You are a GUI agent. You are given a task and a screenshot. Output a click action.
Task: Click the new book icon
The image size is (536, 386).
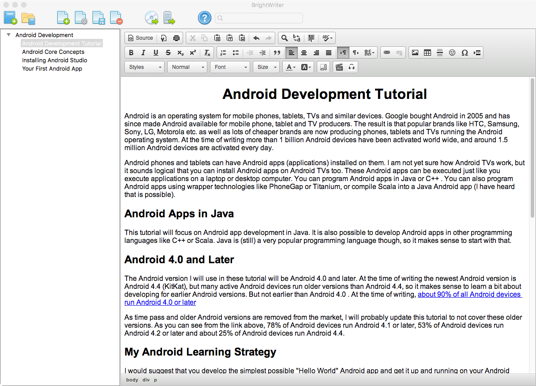pos(11,18)
